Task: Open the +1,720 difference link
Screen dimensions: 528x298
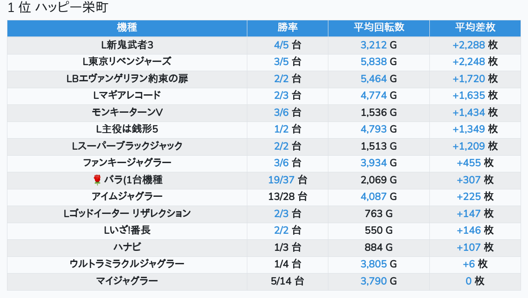Action: tap(469, 79)
